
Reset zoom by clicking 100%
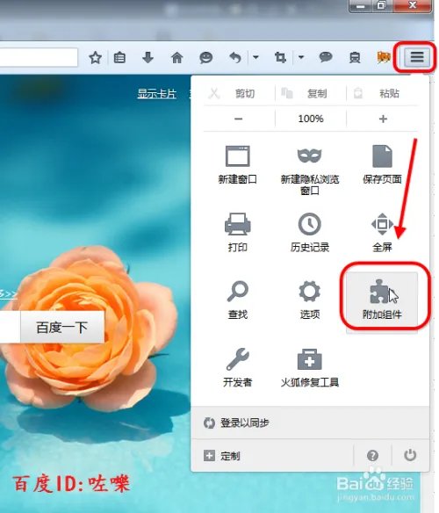[311, 119]
